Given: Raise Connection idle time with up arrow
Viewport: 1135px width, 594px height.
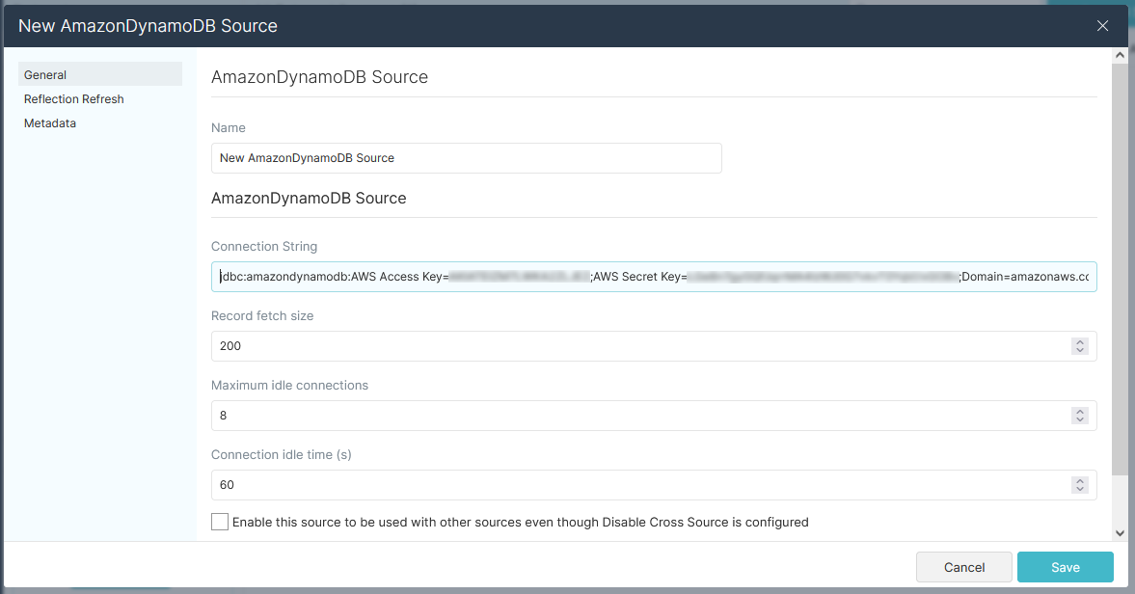Looking at the screenshot, I should [1080, 481].
